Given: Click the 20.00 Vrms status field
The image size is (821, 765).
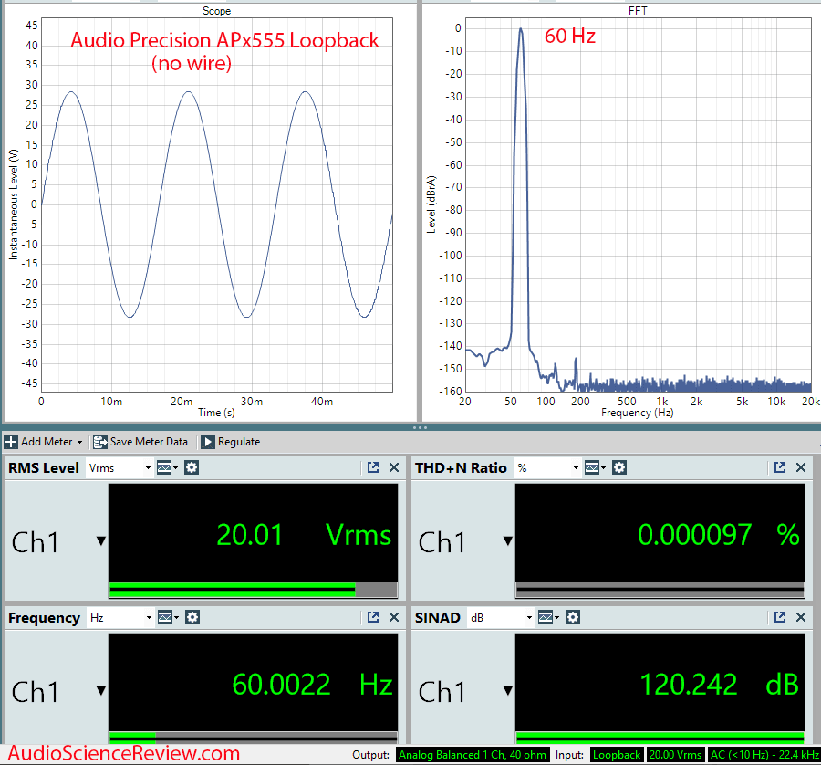Looking at the screenshot, I should pos(675,755).
